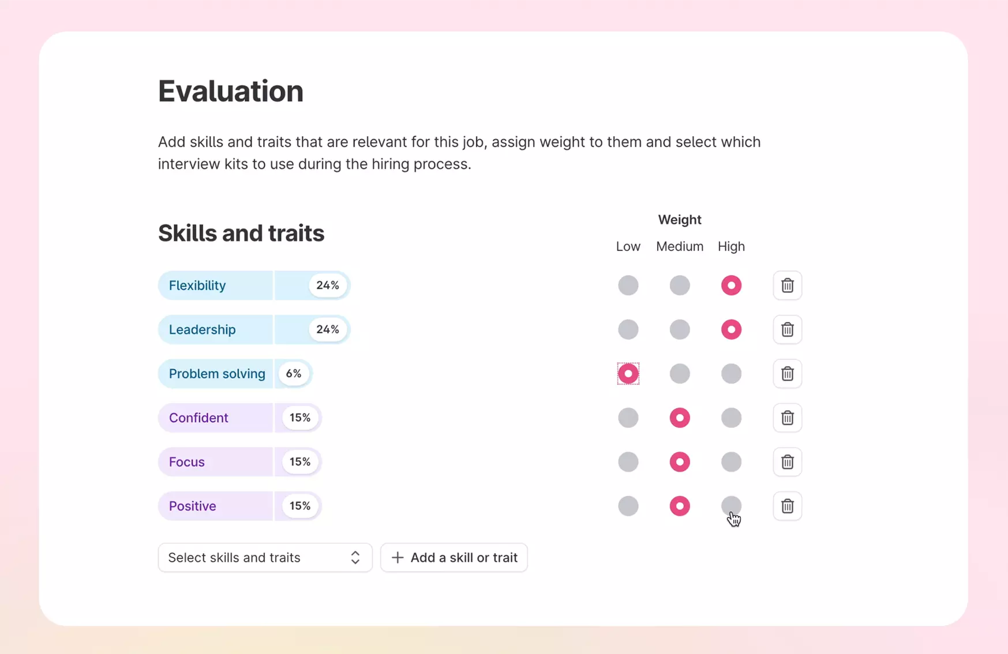The width and height of the screenshot is (1008, 654).
Task: Click the Evaluation page title
Action: (231, 91)
